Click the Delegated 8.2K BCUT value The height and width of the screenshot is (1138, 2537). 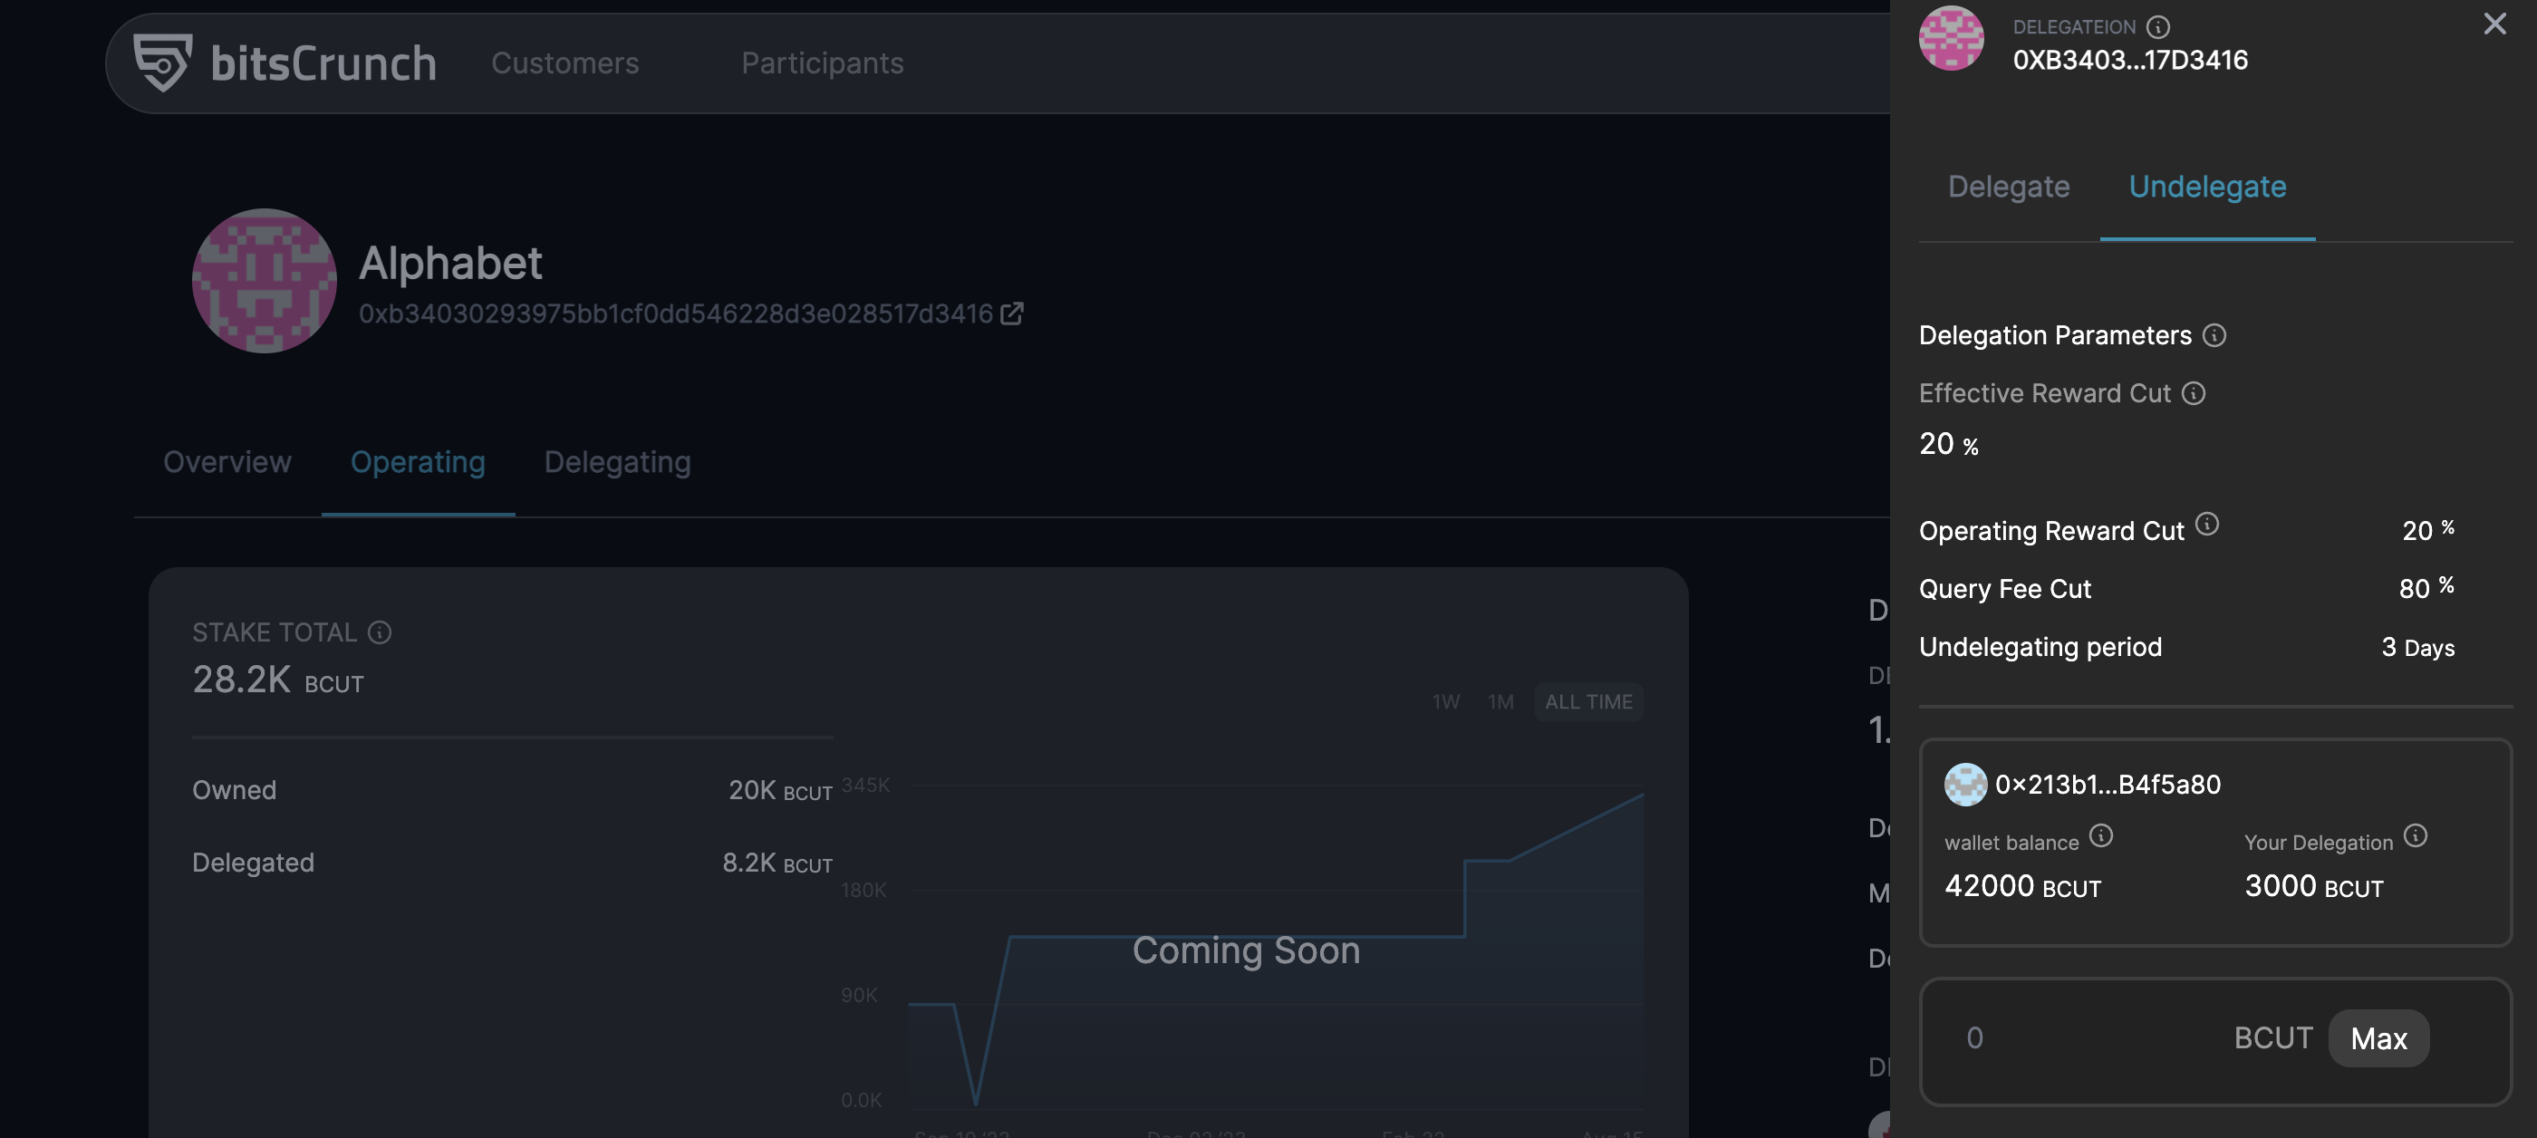[777, 863]
